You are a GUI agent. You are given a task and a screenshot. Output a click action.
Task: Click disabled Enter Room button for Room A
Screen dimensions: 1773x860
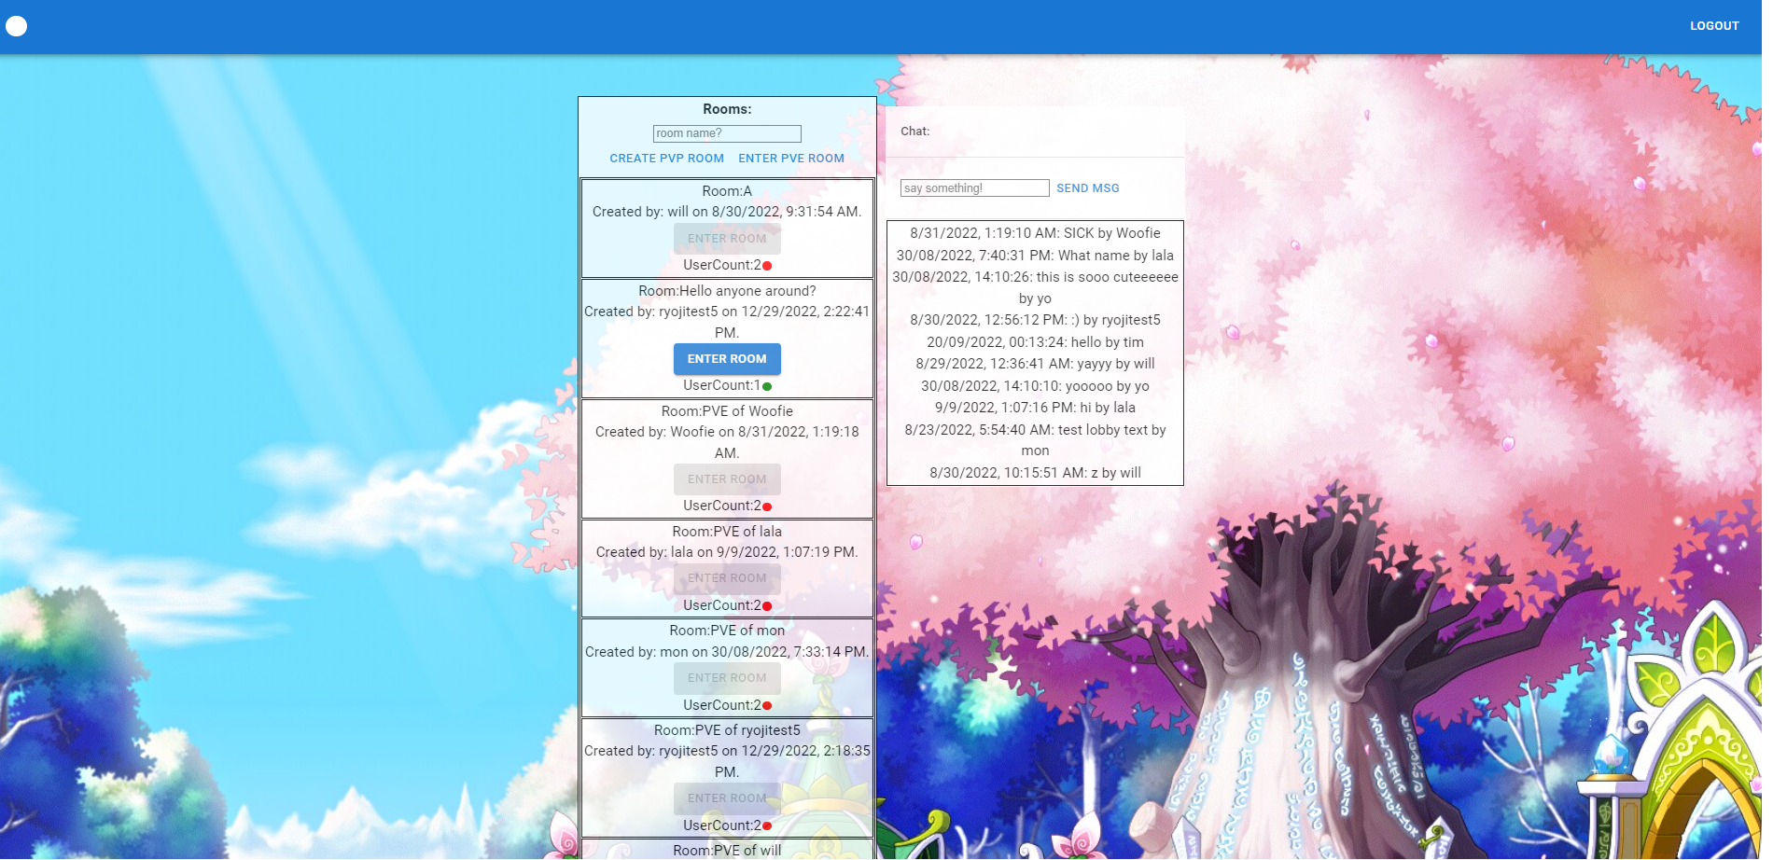coord(727,239)
